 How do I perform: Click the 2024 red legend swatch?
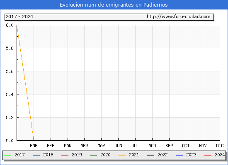tap(208, 155)
